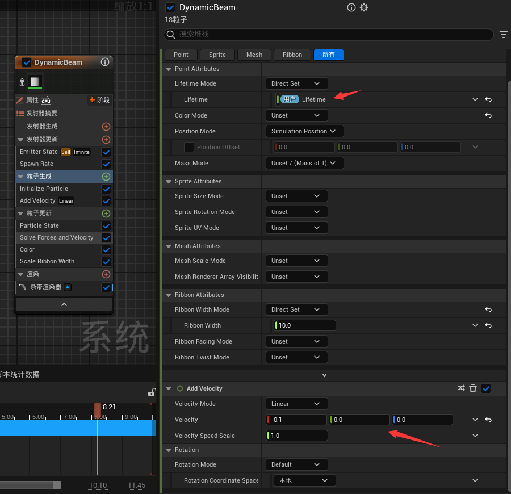Screen dimensions: 511x494
Task: Disable the Scale Ribbon Width module checkbox
Action: pos(106,262)
